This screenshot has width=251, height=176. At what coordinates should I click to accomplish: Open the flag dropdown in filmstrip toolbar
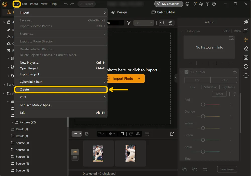coord(101,134)
